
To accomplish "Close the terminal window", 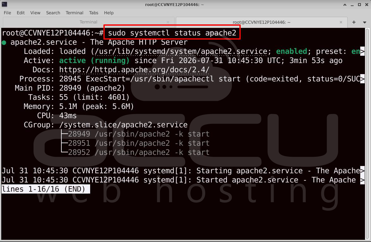I will pos(367,4).
